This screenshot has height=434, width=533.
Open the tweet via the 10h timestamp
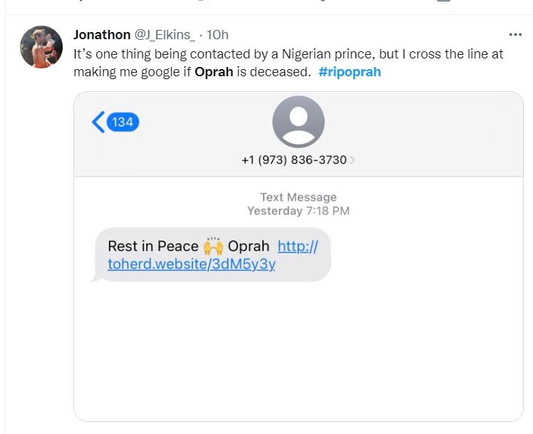point(217,35)
